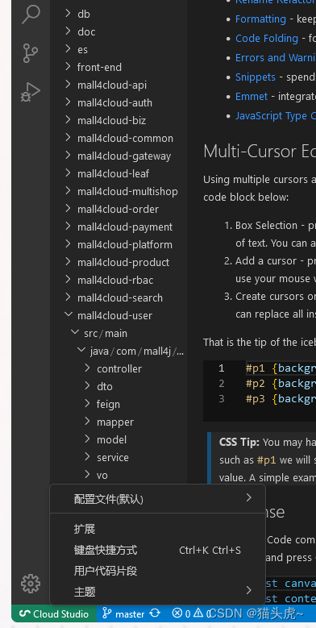This screenshot has height=628, width=316.
Task: Choose 键盘快捷方式 menu entry
Action: (157, 550)
